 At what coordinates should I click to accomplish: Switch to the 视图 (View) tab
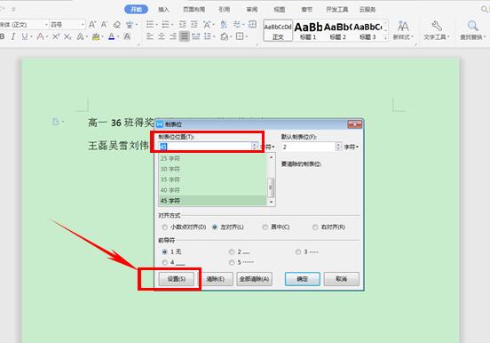click(279, 10)
